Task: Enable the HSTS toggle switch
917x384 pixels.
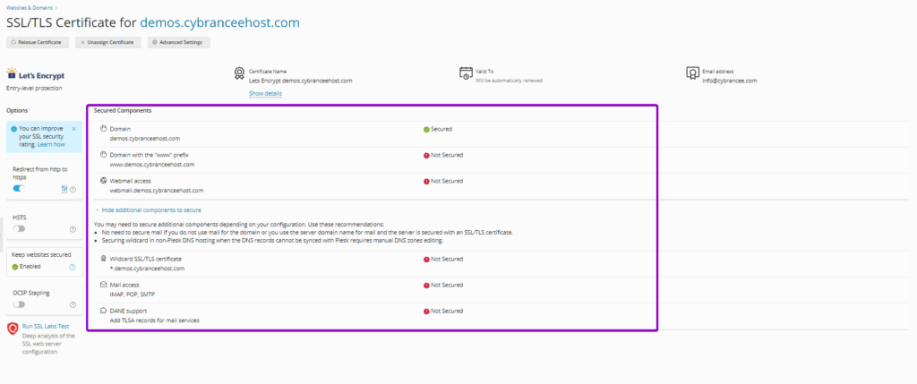Action: coord(20,228)
